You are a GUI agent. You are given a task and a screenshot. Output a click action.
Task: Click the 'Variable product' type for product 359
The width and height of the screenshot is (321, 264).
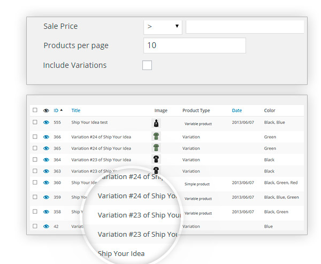coord(198,199)
